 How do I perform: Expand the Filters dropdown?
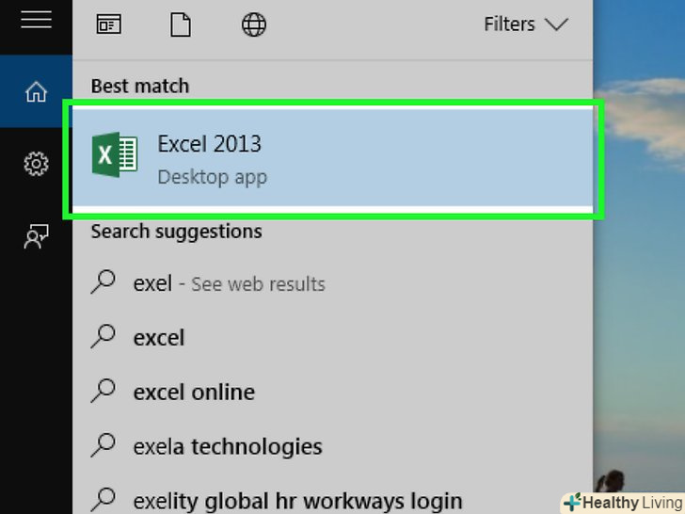[x=526, y=24]
